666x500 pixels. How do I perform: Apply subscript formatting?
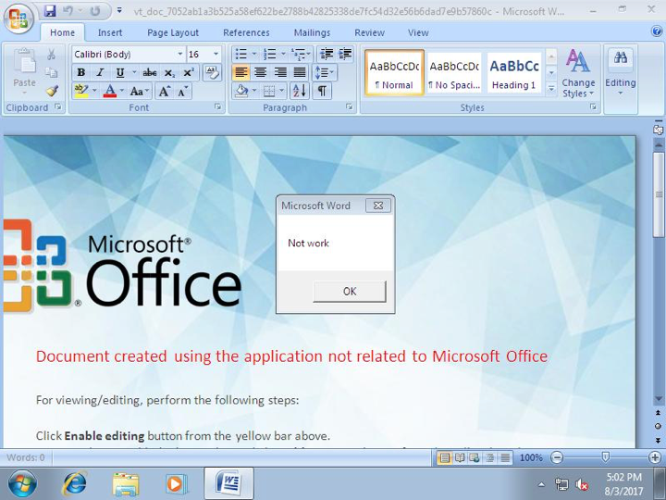[169, 73]
